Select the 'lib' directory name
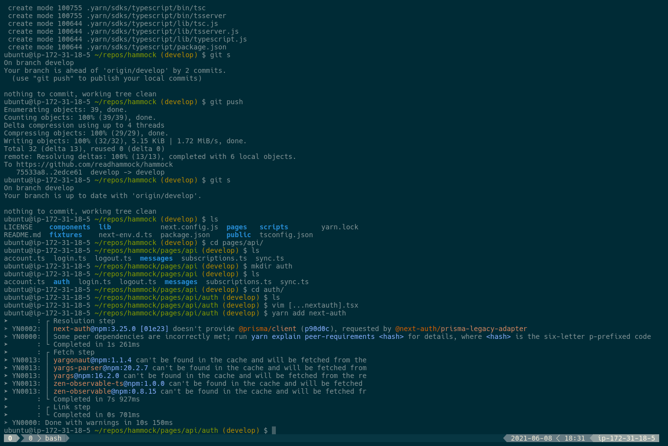668x446 pixels. pyautogui.click(x=105, y=227)
